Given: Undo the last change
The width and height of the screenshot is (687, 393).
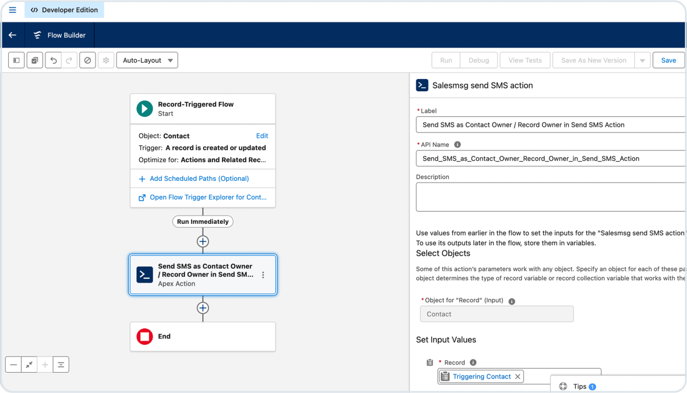Looking at the screenshot, I should click(54, 60).
